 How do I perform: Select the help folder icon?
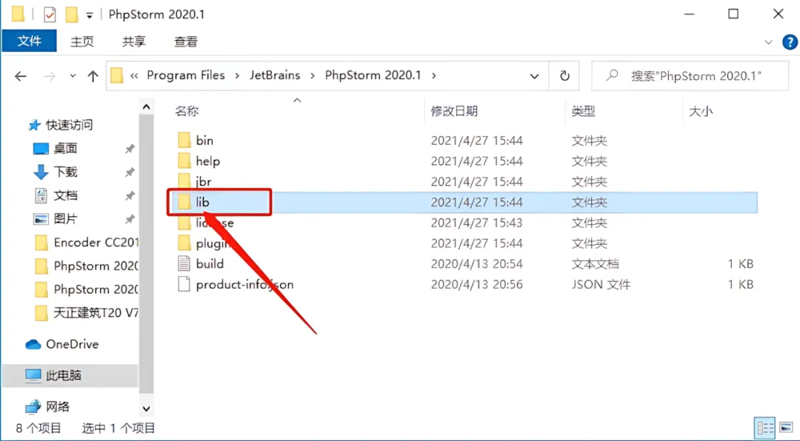[x=184, y=161]
